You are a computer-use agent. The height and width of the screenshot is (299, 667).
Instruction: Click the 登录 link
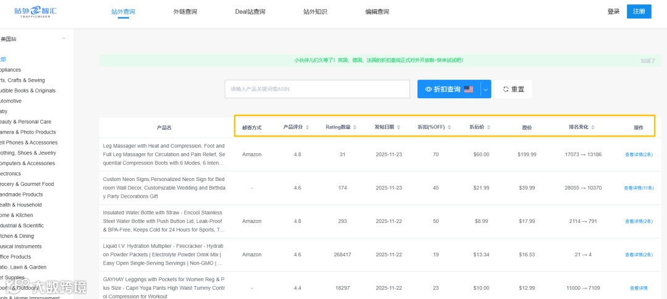click(613, 12)
